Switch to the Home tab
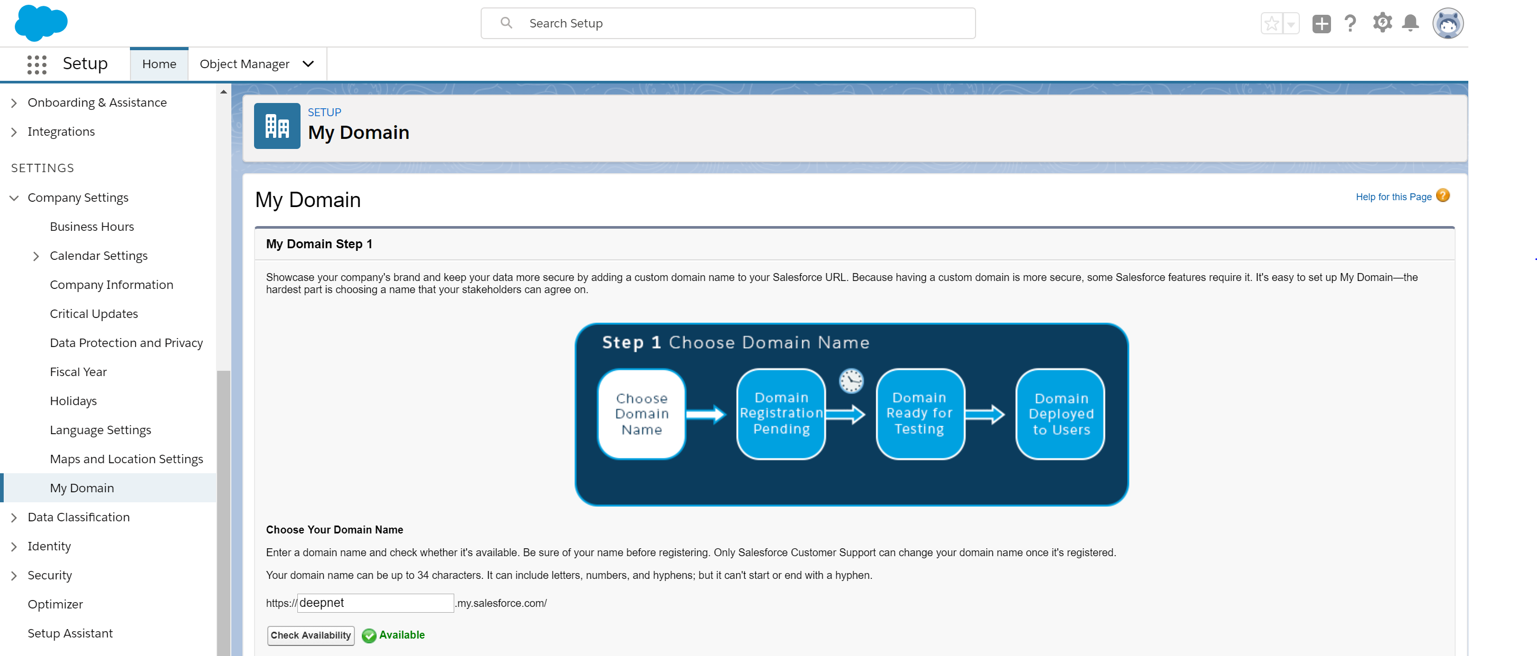The width and height of the screenshot is (1537, 656). pyautogui.click(x=158, y=64)
